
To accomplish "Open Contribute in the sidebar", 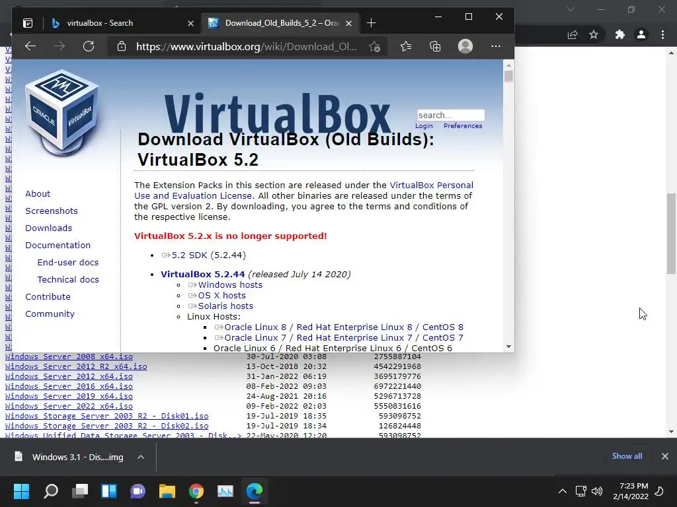I will (48, 296).
